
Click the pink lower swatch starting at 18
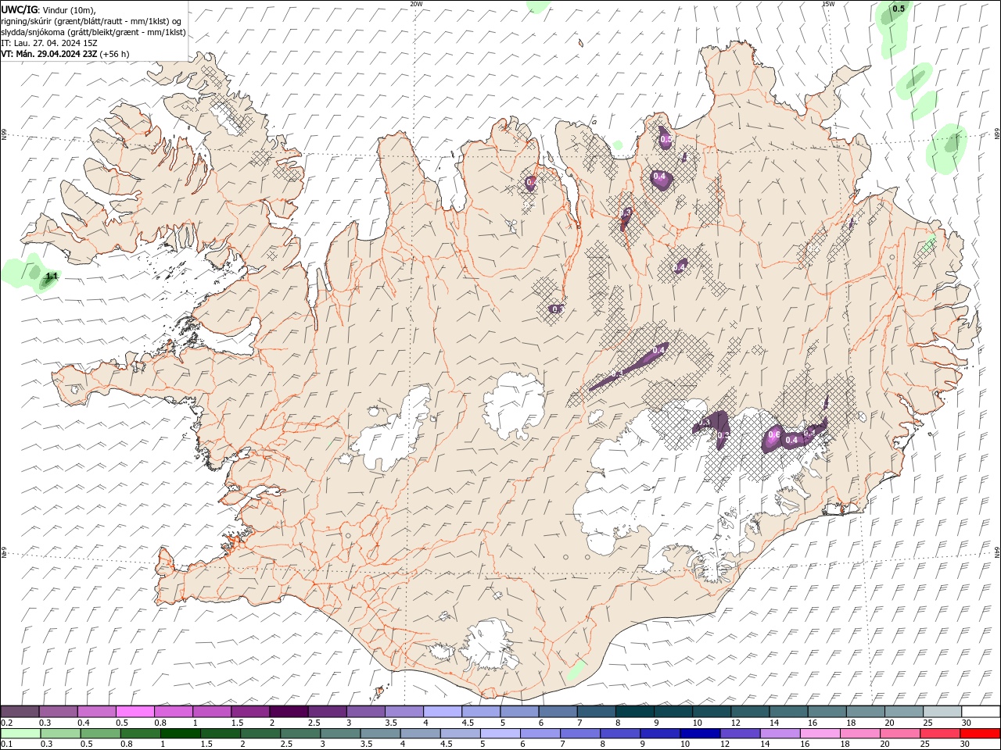tap(859, 734)
